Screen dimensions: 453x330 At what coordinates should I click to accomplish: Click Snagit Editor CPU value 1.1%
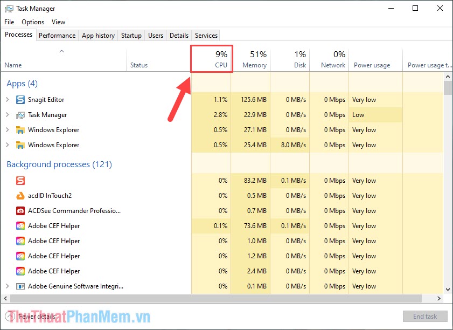(220, 100)
